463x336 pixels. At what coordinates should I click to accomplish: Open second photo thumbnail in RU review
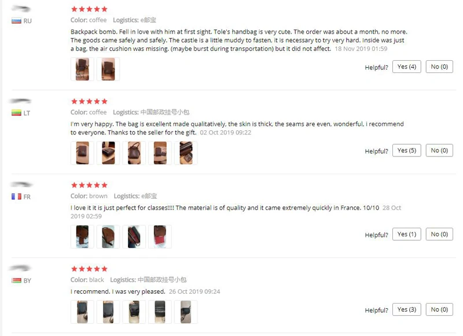(108, 69)
